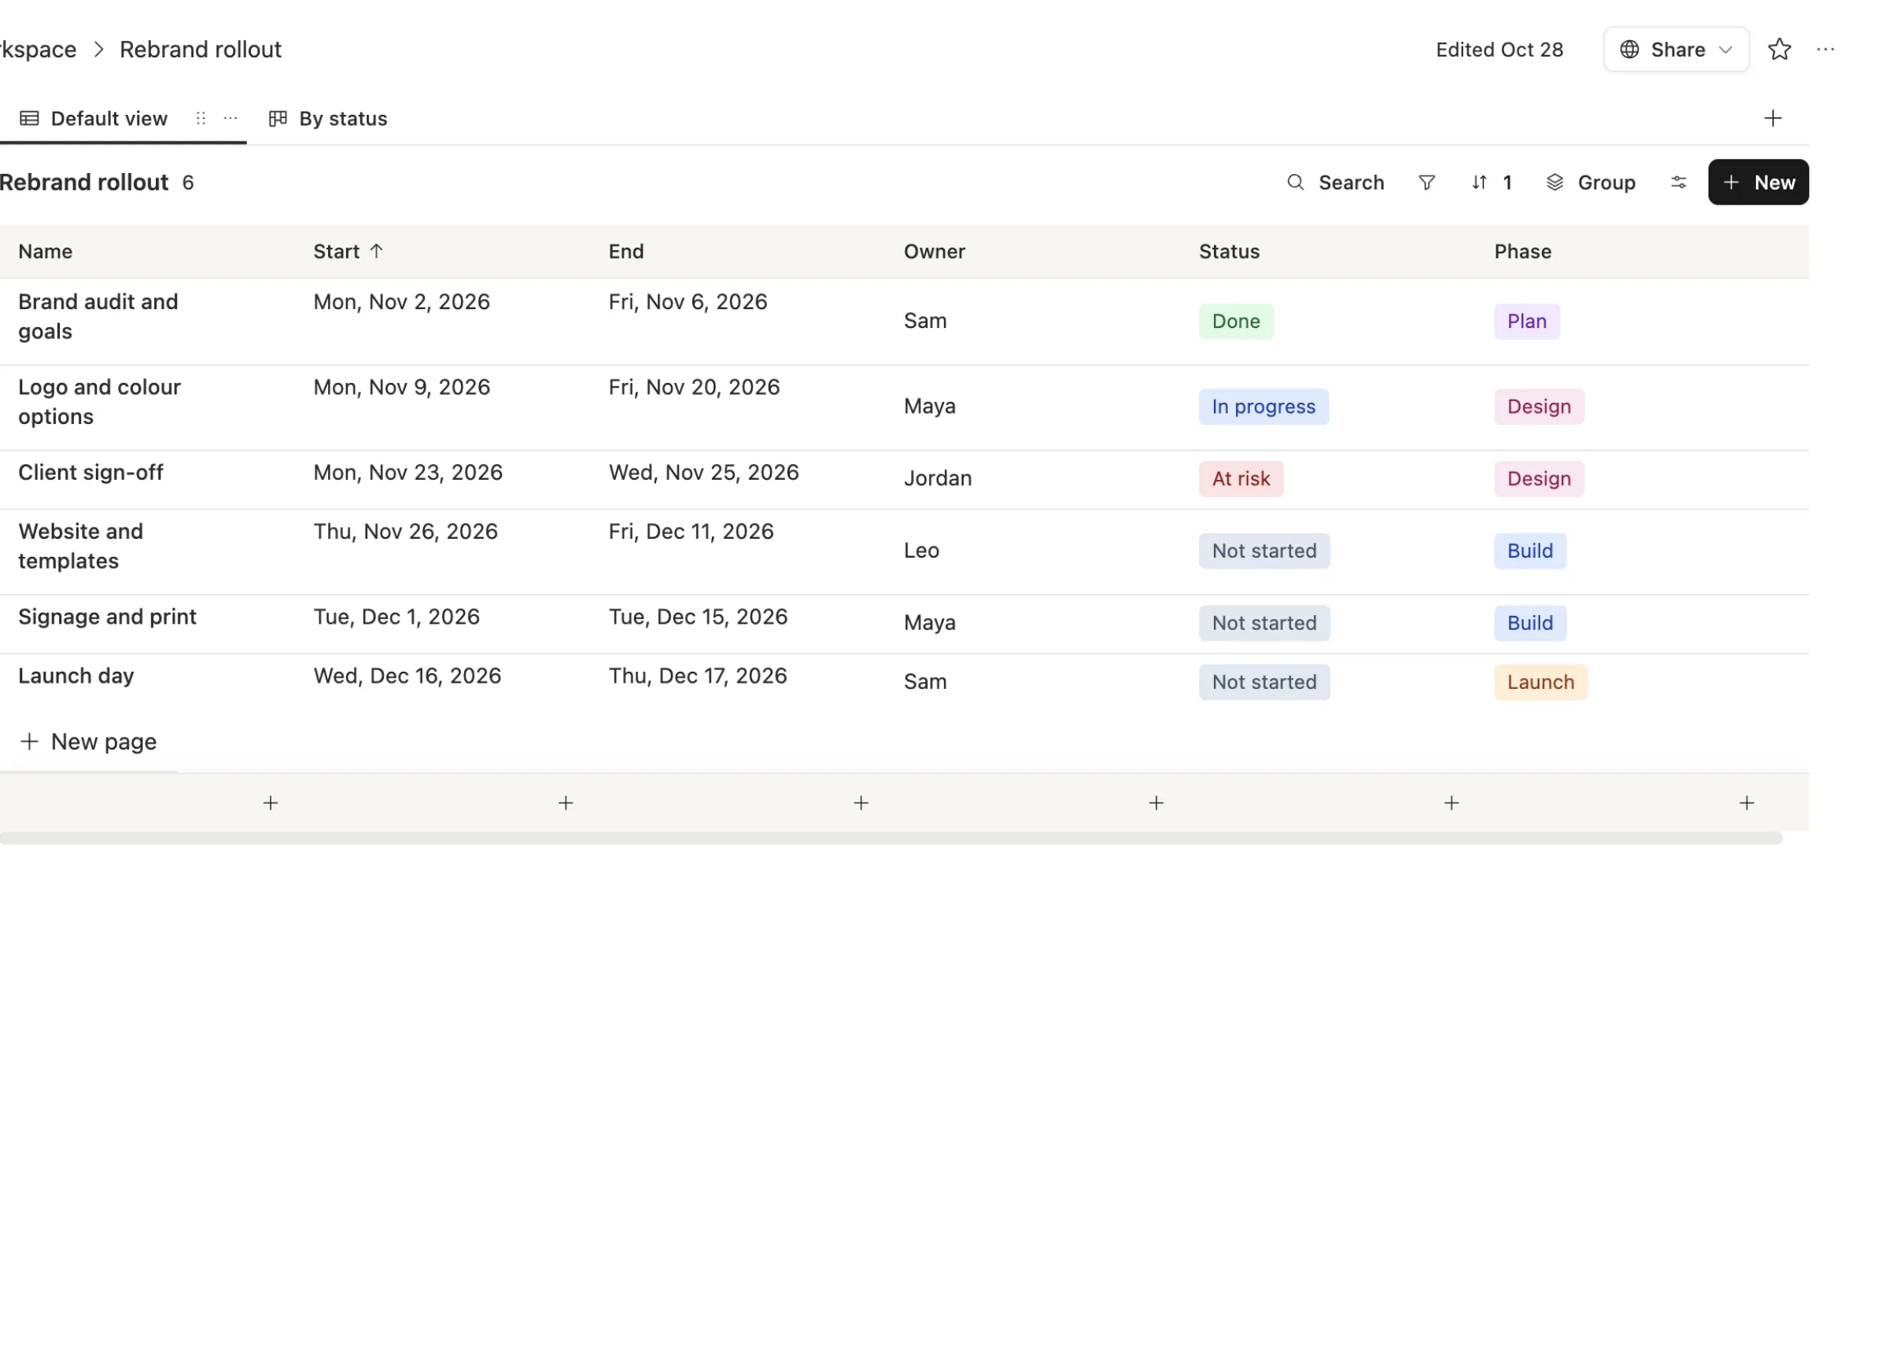The image size is (1888, 1345).
Task: Add a New page row
Action: [x=88, y=741]
